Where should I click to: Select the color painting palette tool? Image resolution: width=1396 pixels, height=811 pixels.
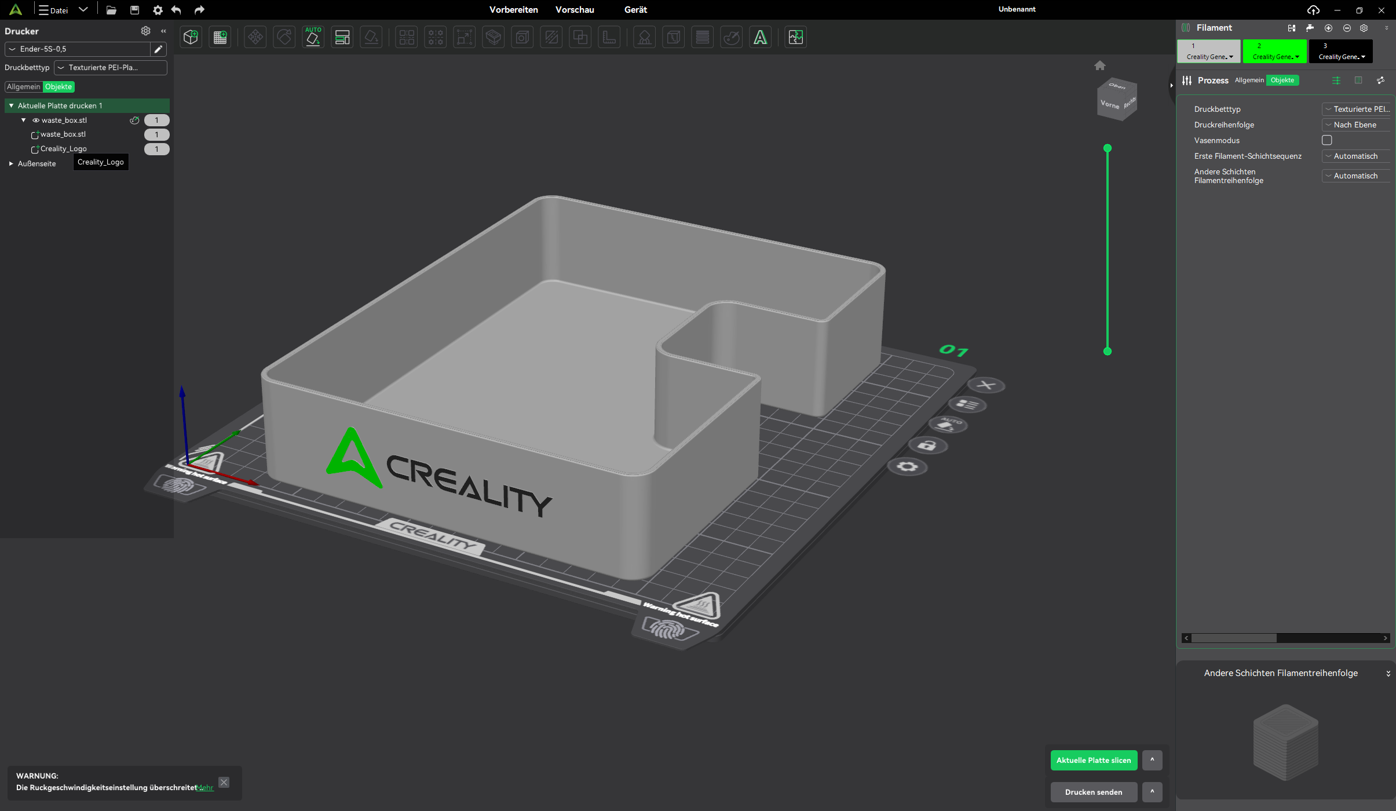point(732,38)
